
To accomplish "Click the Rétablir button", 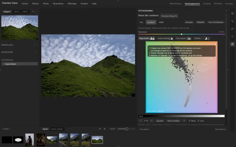I will (201, 22).
